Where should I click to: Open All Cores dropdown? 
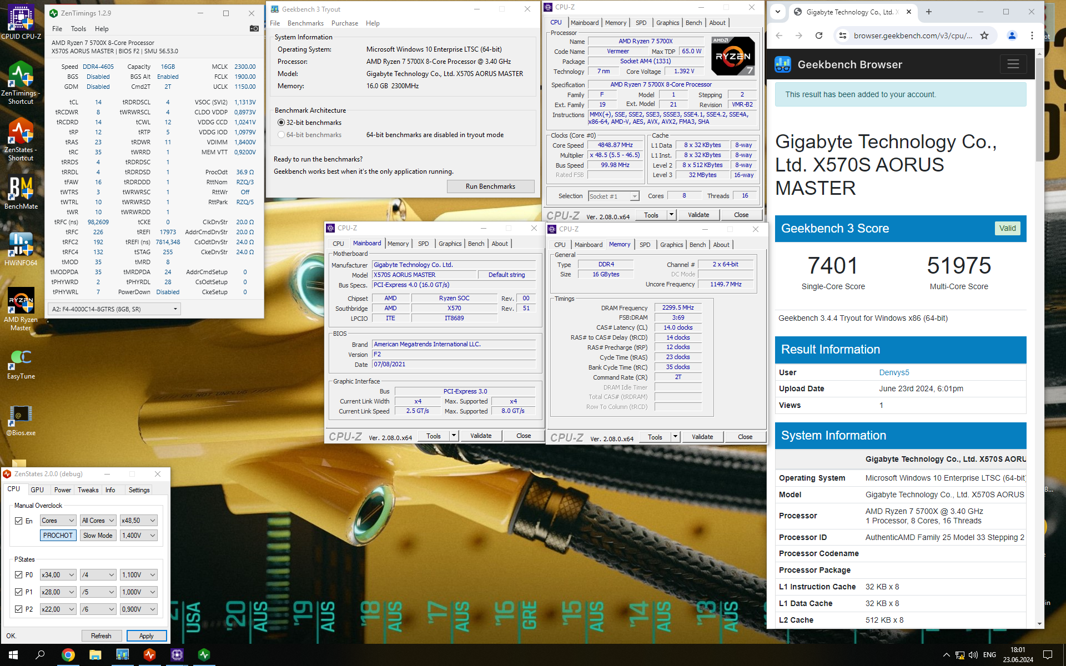[x=98, y=521]
